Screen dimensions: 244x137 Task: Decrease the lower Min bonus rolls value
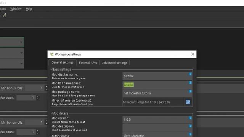click(x=46, y=123)
